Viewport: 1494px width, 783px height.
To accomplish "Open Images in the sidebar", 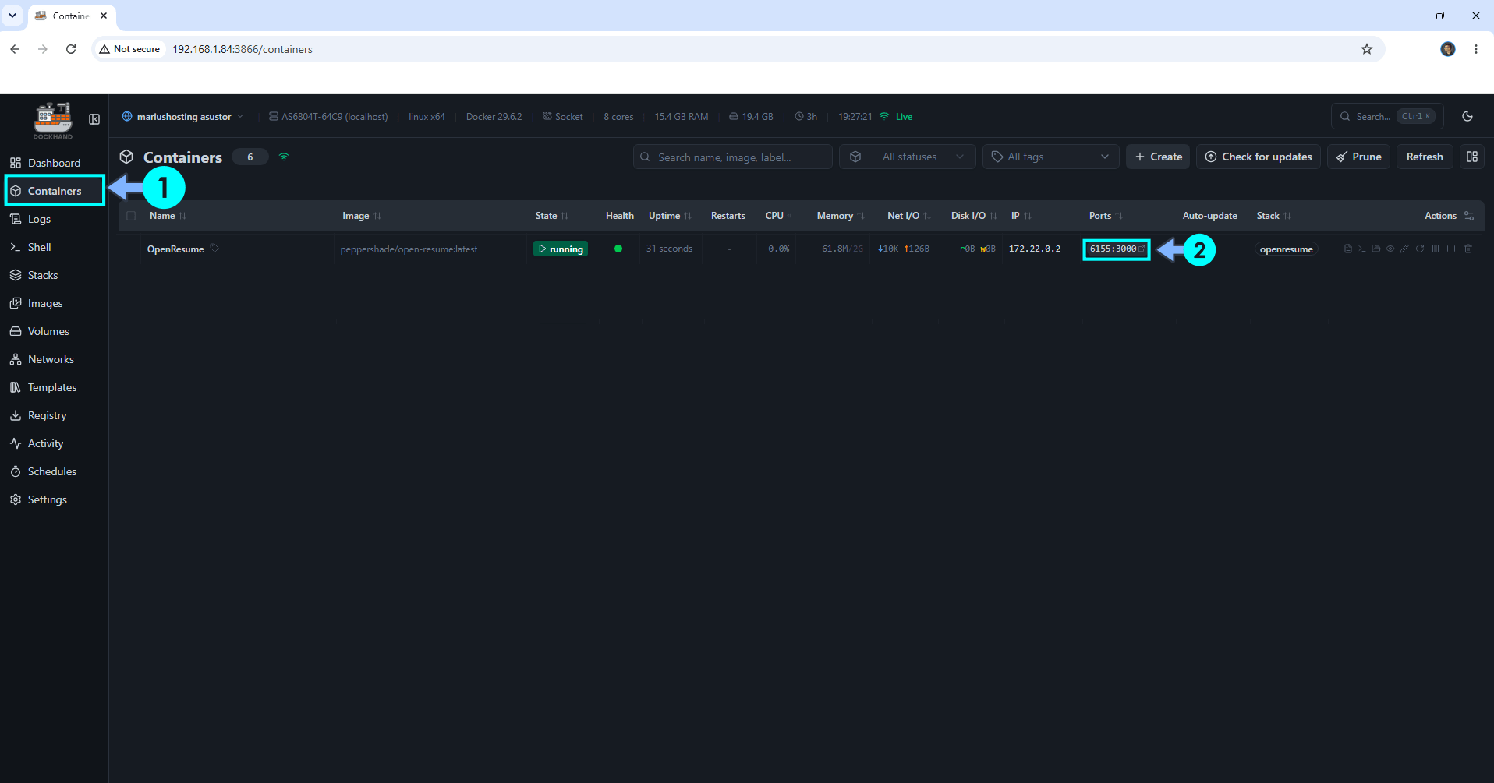I will coord(54,303).
